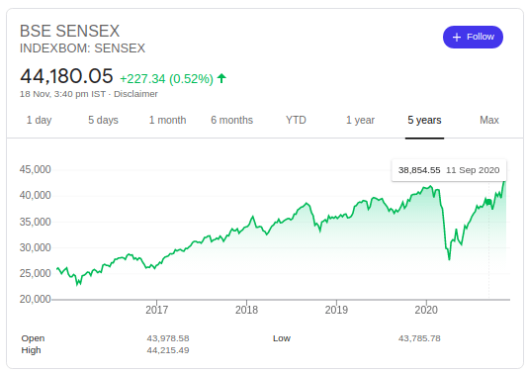
Task: Click the plus icon on the Follow button
Action: 457,37
